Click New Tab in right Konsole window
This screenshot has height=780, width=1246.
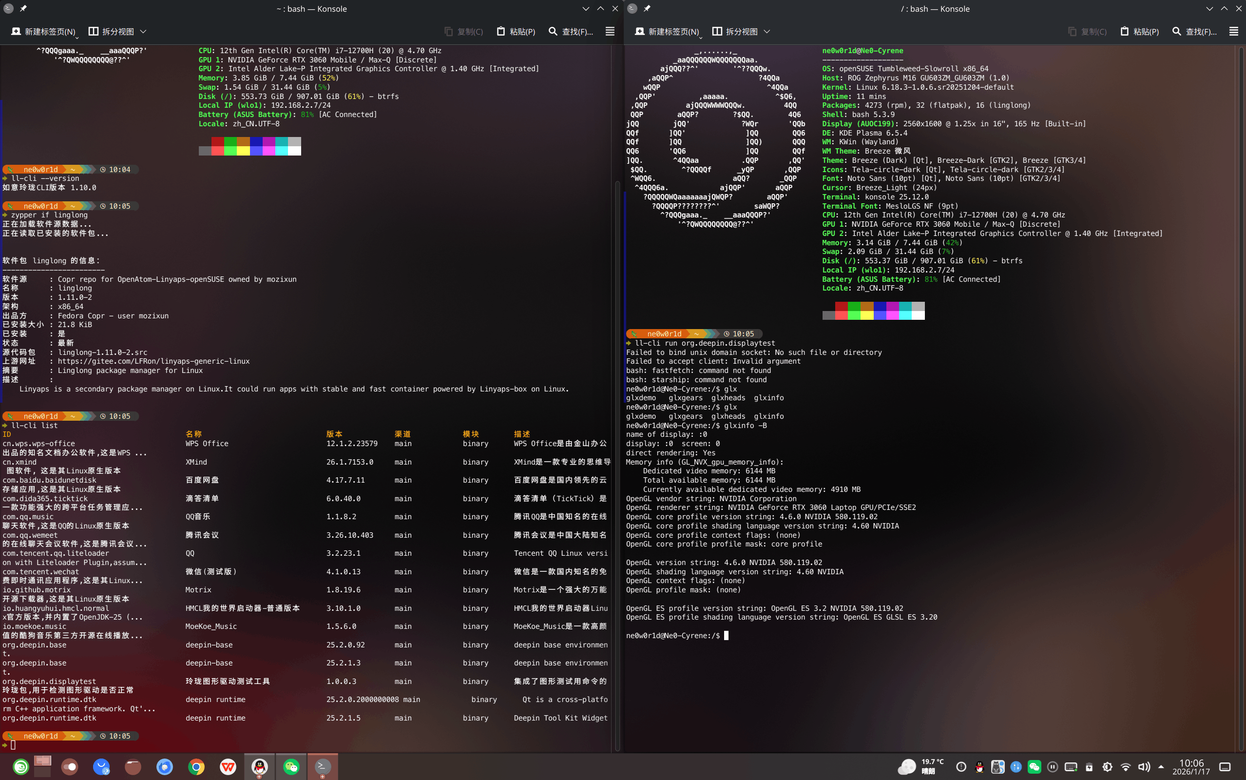[667, 32]
